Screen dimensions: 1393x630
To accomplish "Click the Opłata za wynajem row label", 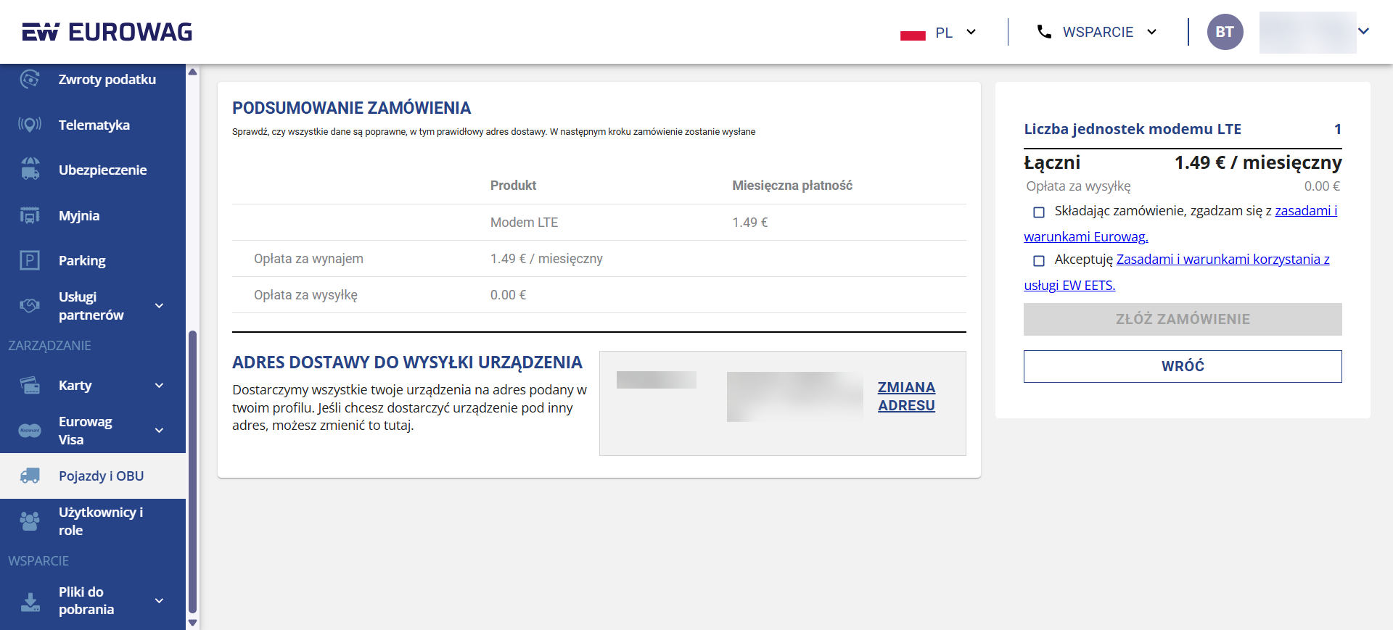I will (308, 259).
